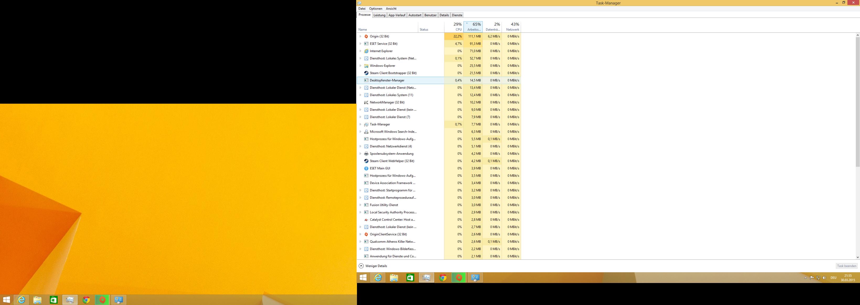Click the ESET Main GUI icon
Viewport: 860px width, 305px height.
click(366, 168)
